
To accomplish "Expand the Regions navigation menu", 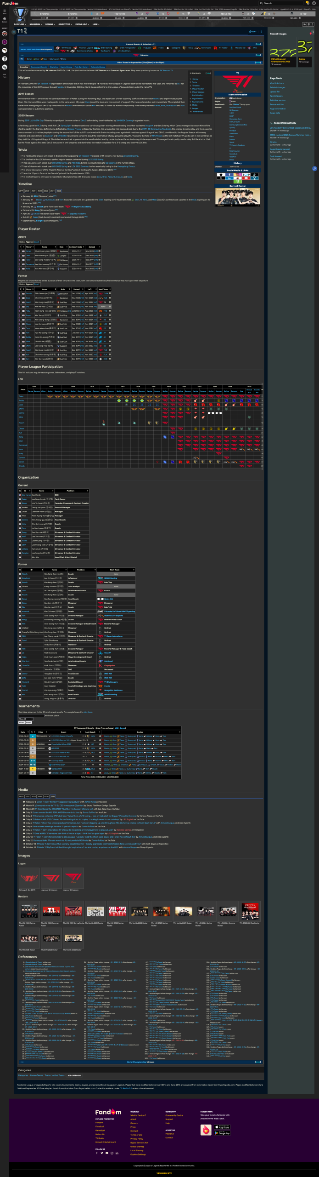I will (50, 24).
